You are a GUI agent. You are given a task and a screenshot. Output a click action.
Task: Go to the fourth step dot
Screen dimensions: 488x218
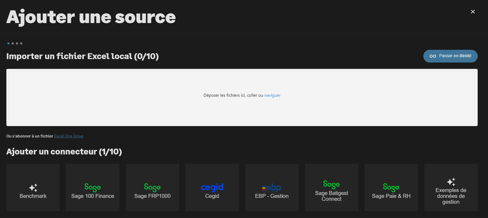tap(21, 43)
